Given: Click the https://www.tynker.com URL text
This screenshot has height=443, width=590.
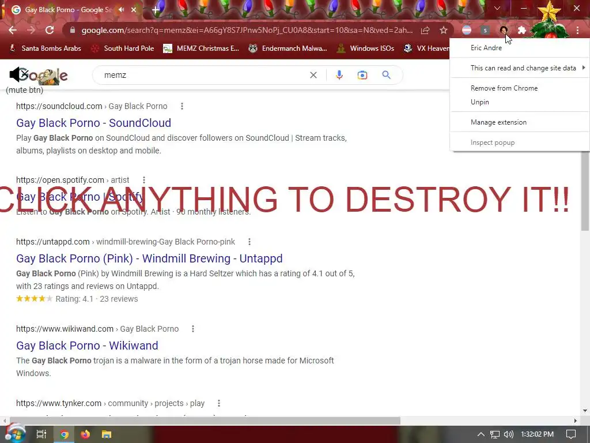Looking at the screenshot, I should (x=59, y=403).
